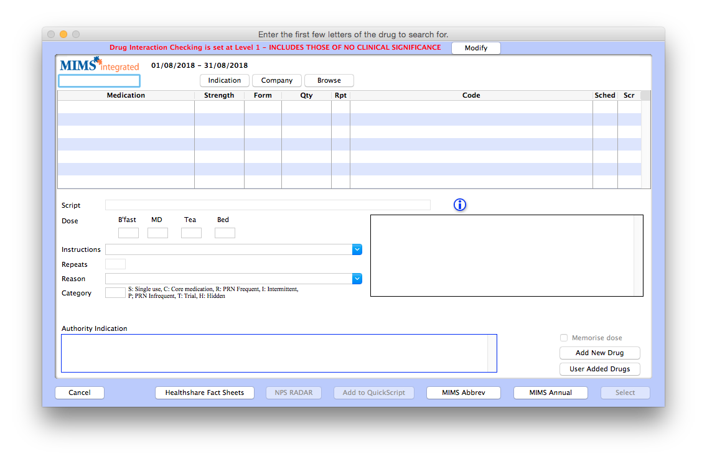Open Healthshare Fact Sheets

[204, 392]
